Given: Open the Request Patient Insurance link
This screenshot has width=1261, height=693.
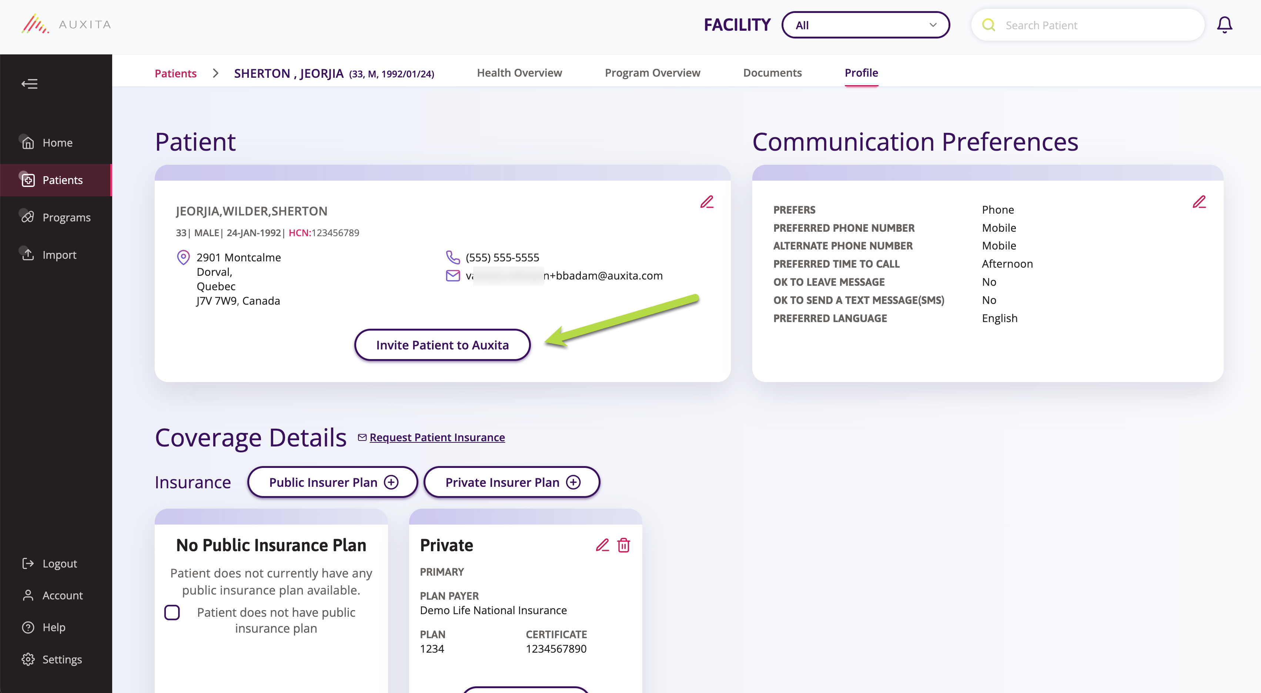Looking at the screenshot, I should (x=436, y=437).
